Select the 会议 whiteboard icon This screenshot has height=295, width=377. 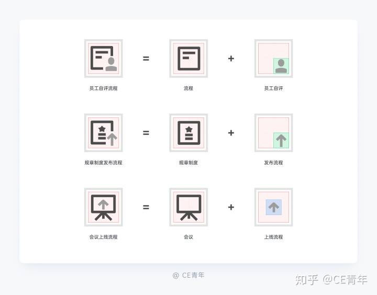tap(188, 207)
